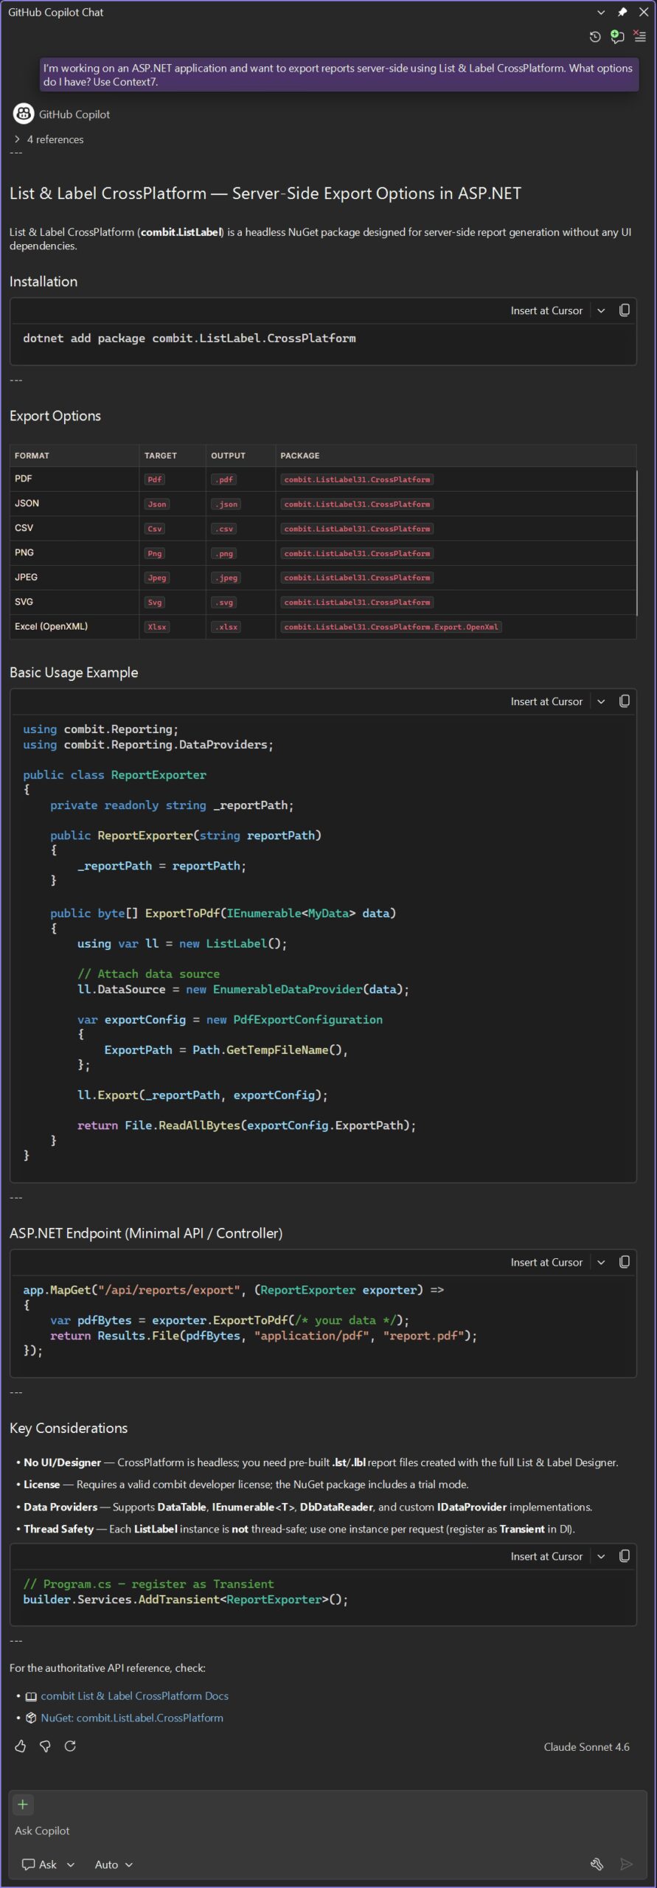The width and height of the screenshot is (657, 1888).
Task: Click the 'Key Considerations' heading
Action: (69, 1428)
